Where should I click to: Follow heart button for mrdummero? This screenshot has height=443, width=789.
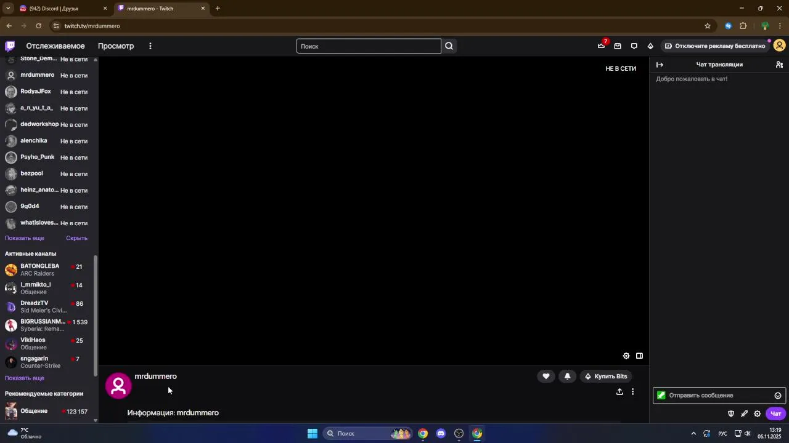coord(546,377)
